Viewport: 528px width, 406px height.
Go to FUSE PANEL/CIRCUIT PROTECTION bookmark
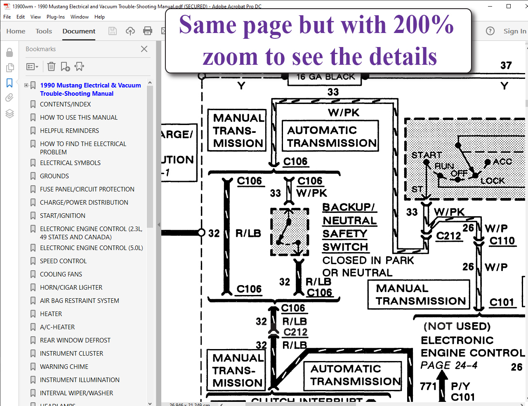[x=87, y=189]
